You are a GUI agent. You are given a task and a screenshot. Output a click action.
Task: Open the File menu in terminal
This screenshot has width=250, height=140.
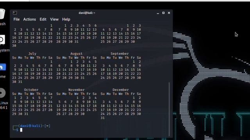(16, 19)
